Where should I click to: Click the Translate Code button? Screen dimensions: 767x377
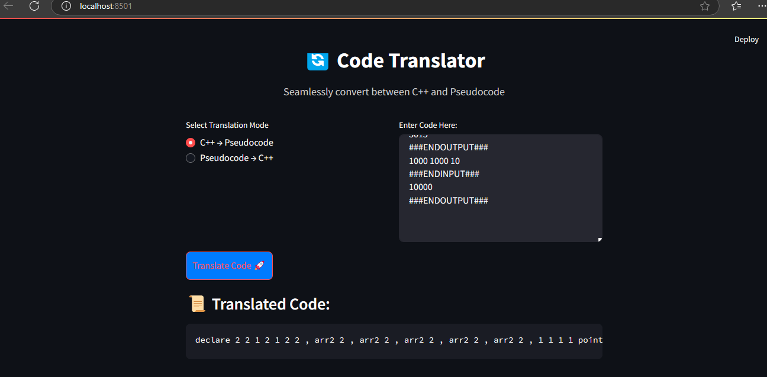tap(229, 266)
